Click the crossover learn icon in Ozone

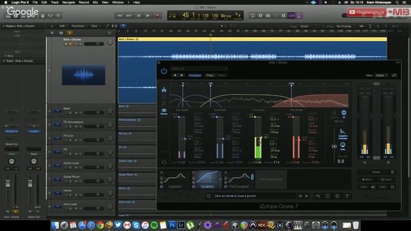(164, 90)
